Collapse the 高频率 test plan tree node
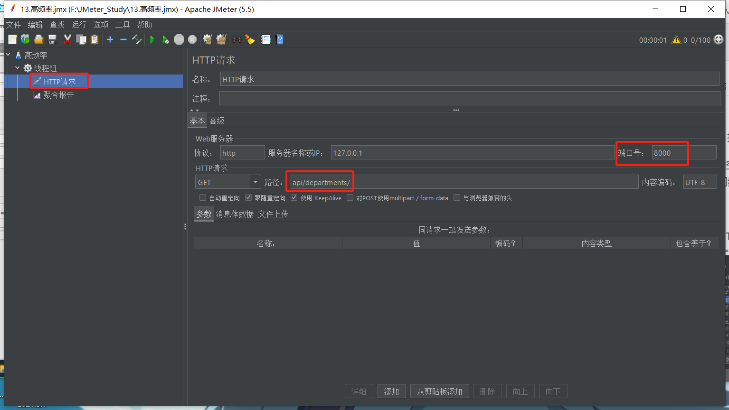 point(8,55)
